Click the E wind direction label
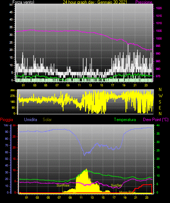170x203 pixels. click(160, 108)
